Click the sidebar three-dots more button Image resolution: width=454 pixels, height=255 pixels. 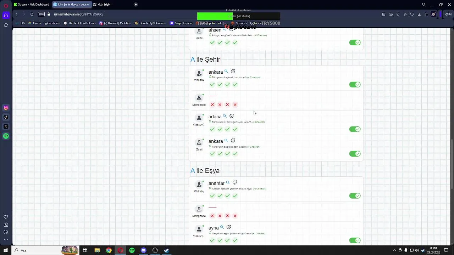[6, 240]
